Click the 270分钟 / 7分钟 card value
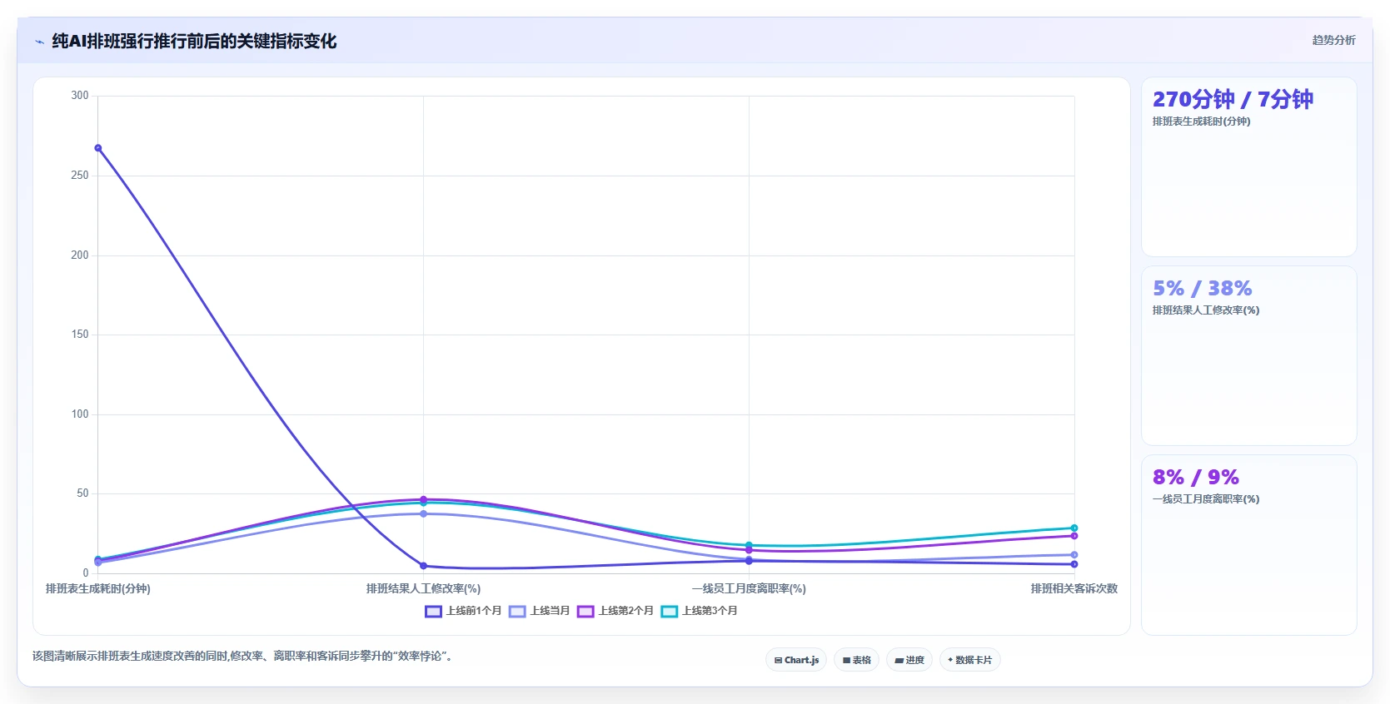Screen dimensions: 1390x704 [x=1233, y=99]
